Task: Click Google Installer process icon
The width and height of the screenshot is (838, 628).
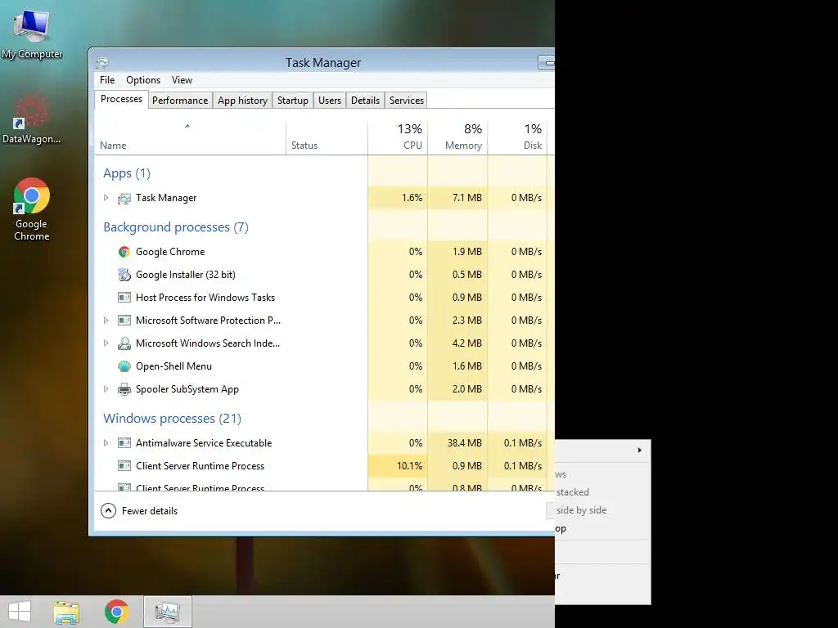Action: (x=124, y=275)
